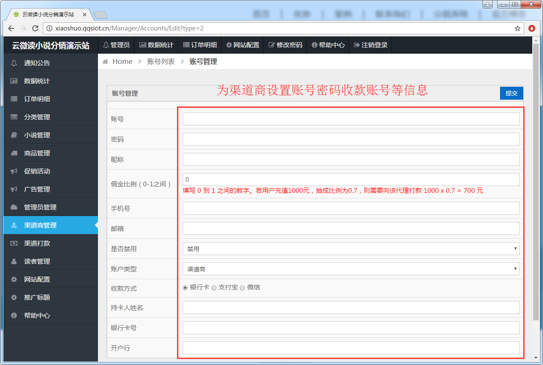Open 网站配置 in the top navigation
Screen dimensions: 543x365
(x=243, y=45)
